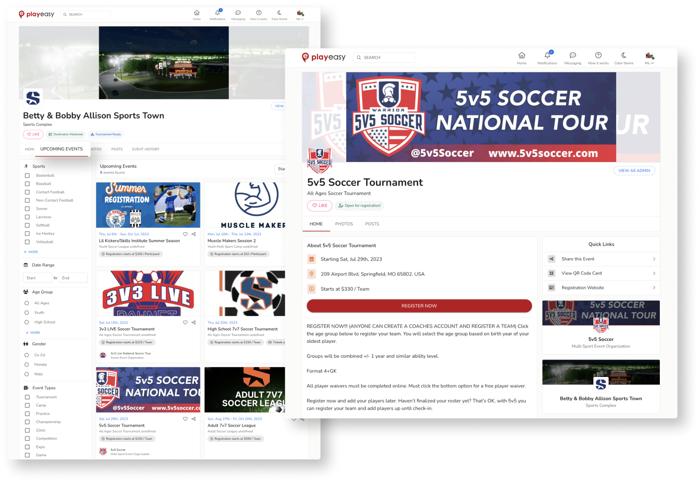Click location pin beside 209 Airport Blvd

[312, 273]
